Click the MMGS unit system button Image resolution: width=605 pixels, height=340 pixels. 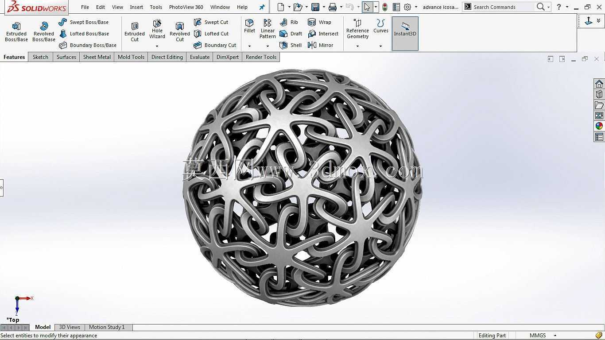[x=538, y=336]
